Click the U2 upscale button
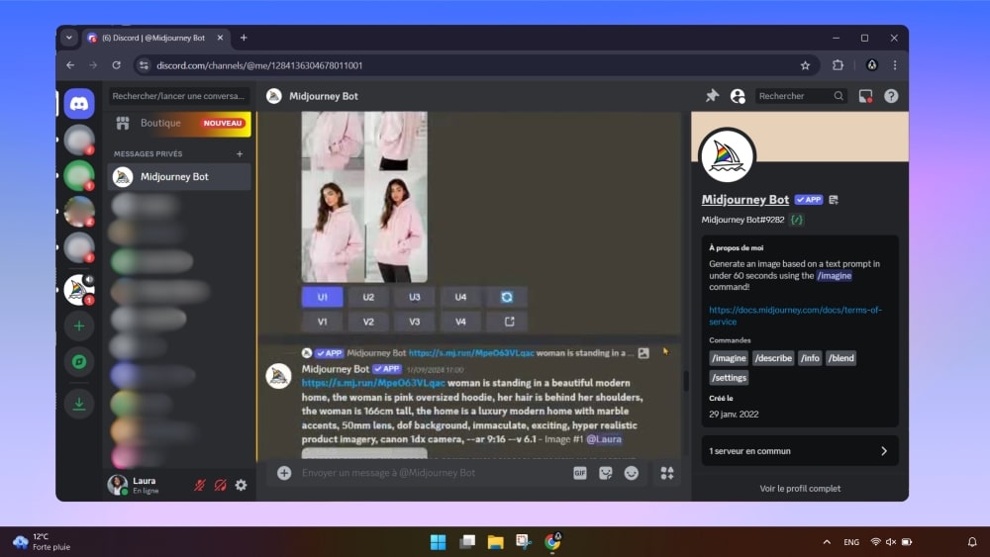Image resolution: width=990 pixels, height=557 pixels. [x=368, y=297]
